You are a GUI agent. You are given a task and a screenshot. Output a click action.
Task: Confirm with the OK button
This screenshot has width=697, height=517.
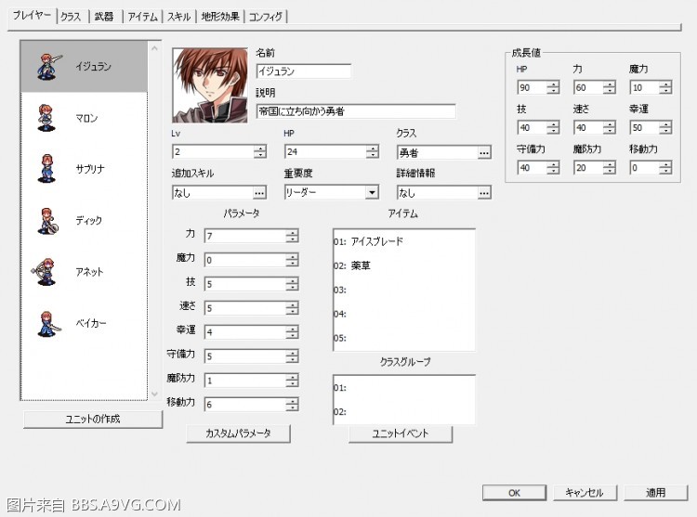[514, 493]
